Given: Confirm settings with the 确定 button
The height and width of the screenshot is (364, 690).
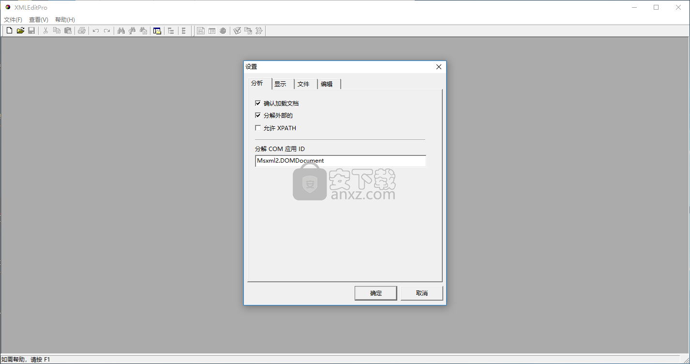Looking at the screenshot, I should (x=376, y=293).
